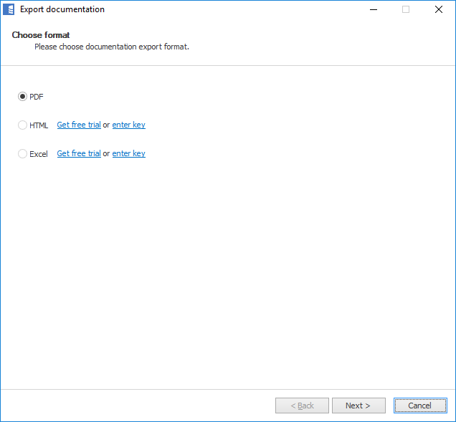456x422 pixels.
Task: Minimize the Export documentation window
Action: pyautogui.click(x=374, y=10)
